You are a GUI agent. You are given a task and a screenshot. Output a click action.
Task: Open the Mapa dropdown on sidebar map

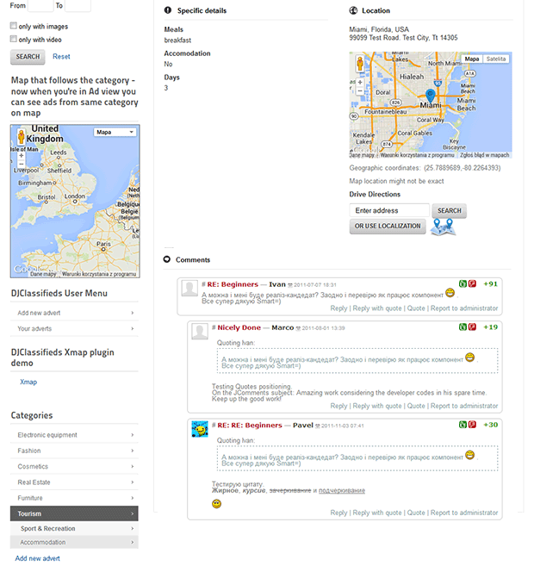115,132
